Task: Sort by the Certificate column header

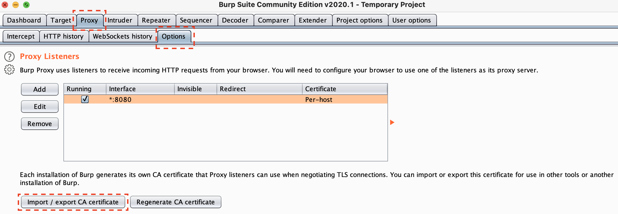Action: click(x=345, y=89)
